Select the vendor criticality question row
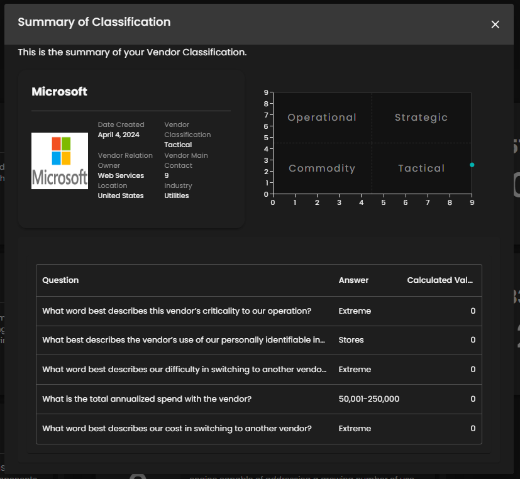The image size is (520, 479). (177, 311)
